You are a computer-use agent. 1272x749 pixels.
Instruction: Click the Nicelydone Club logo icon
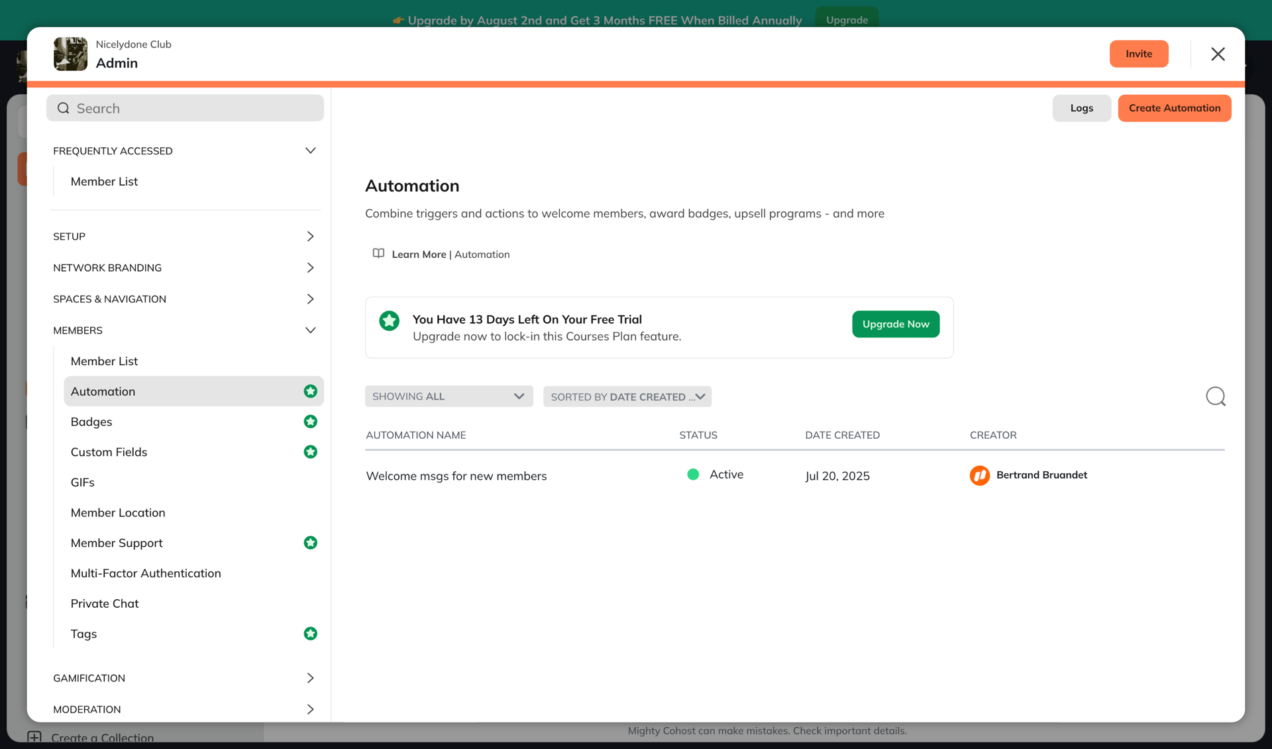tap(70, 54)
